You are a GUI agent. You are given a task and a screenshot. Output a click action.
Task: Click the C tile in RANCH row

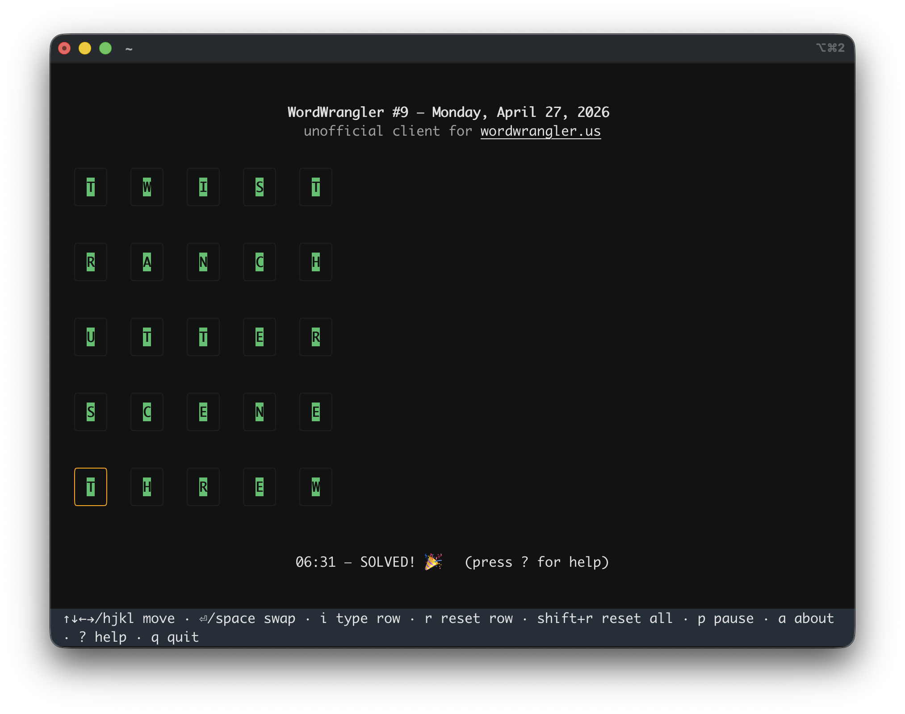(260, 262)
